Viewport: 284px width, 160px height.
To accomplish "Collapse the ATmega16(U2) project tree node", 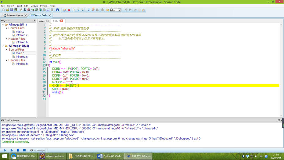I will tap(3, 46).
